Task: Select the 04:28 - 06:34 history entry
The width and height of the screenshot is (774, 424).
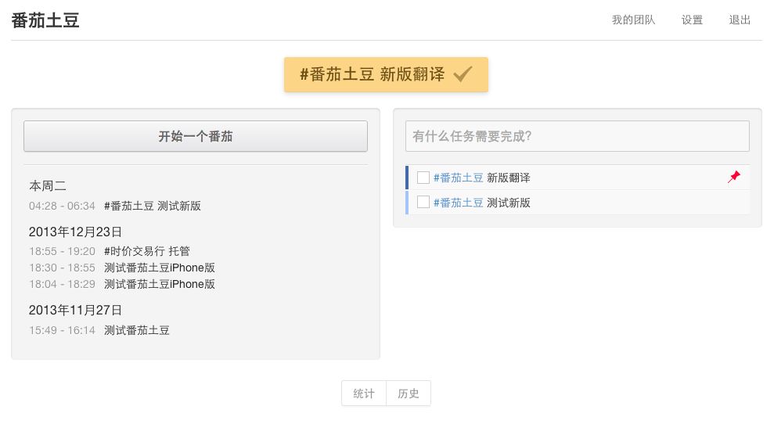Action: pos(115,206)
